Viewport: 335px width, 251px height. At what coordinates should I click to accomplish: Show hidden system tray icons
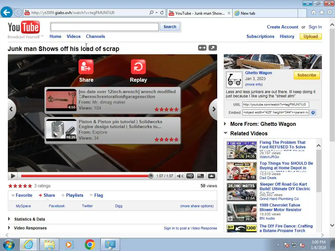278,245
